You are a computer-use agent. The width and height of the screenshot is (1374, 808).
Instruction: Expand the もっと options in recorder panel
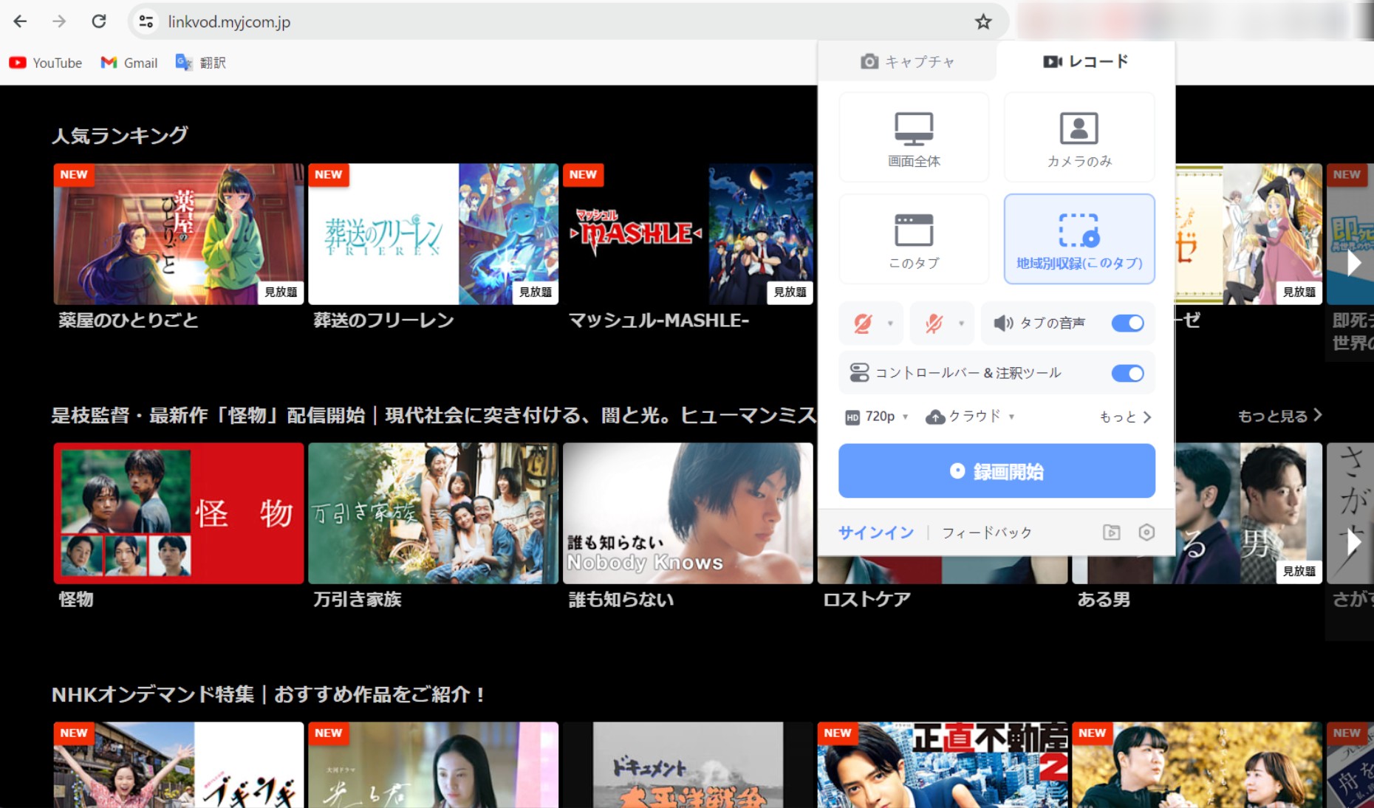[1125, 417]
